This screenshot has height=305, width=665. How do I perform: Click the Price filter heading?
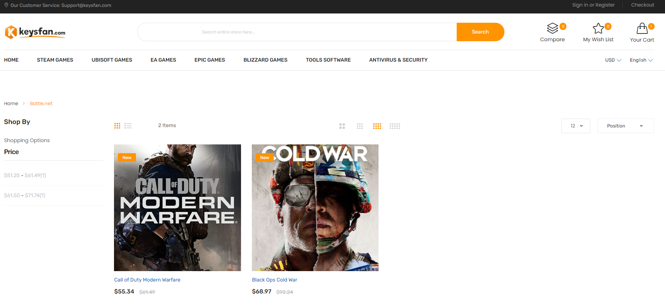click(x=12, y=152)
